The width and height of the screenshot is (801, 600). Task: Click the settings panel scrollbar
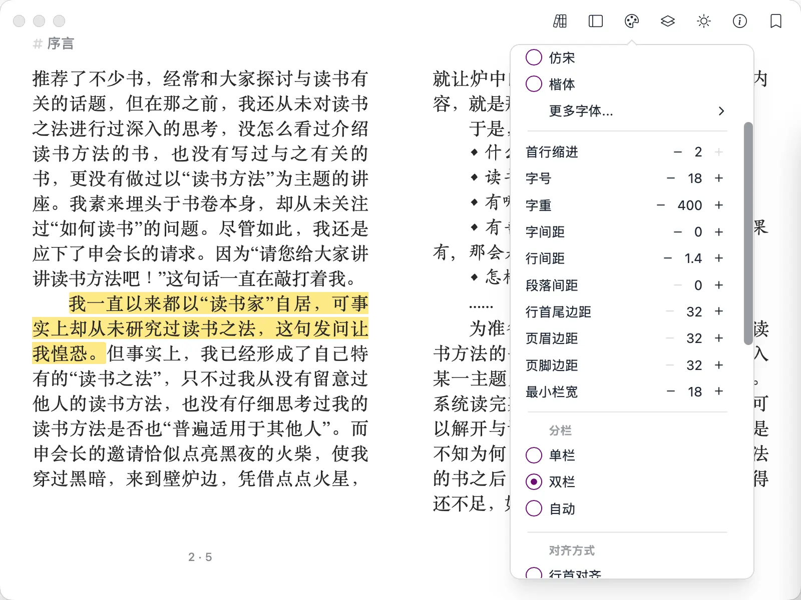click(x=748, y=232)
